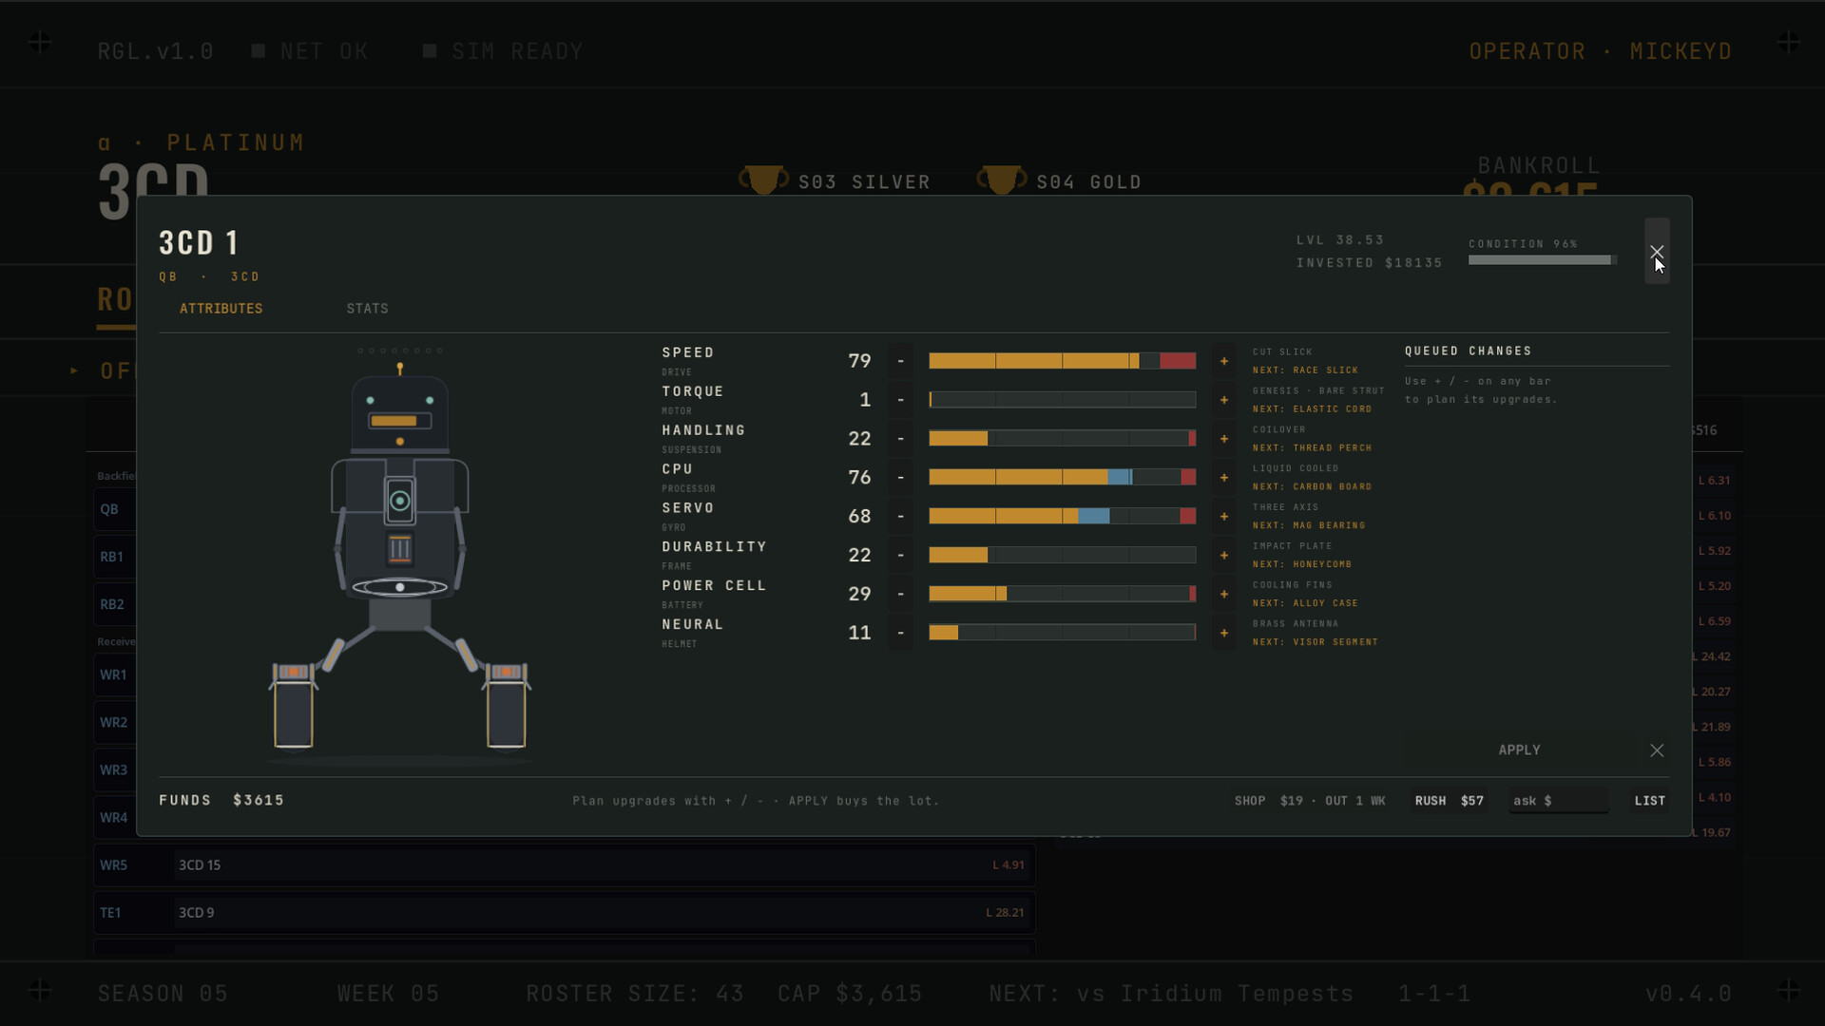
Task: Click the CONDITION 96% bar
Action: tap(1543, 260)
